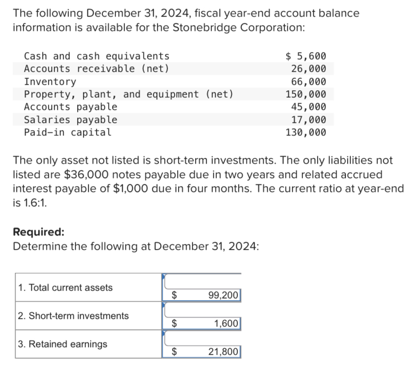Click the blue marker above Retained earnings field
417x370 pixels.
(x=164, y=332)
